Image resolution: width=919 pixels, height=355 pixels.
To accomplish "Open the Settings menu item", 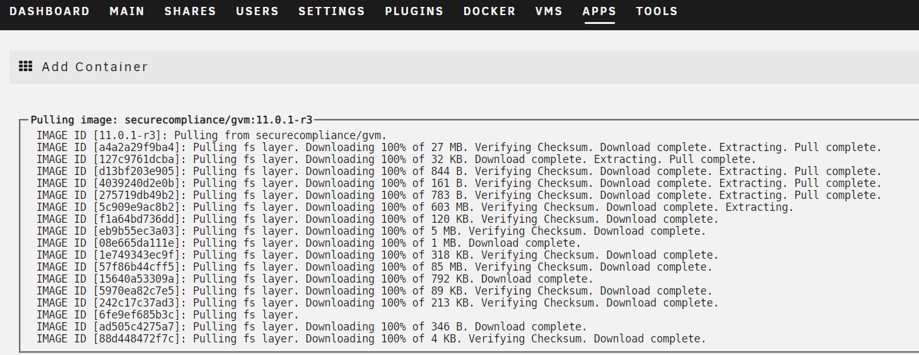I will pos(332,11).
